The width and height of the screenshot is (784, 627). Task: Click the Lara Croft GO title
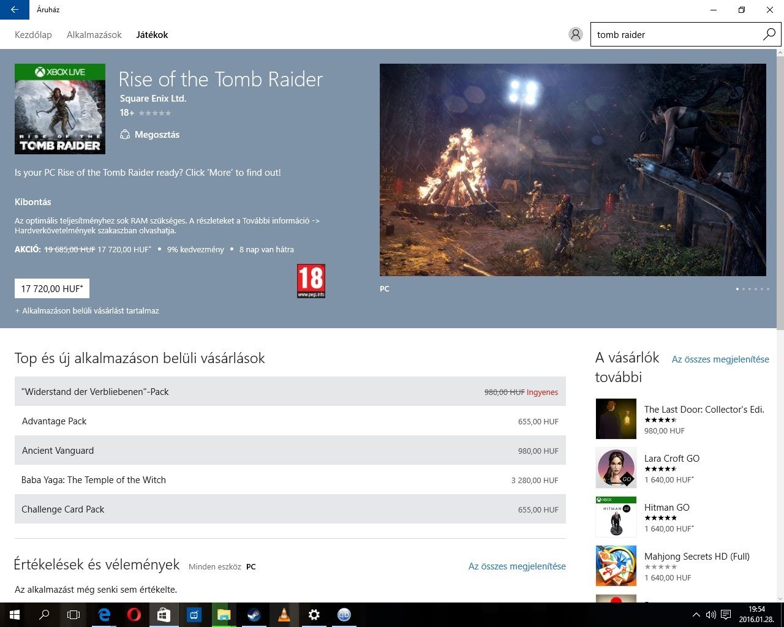click(672, 459)
